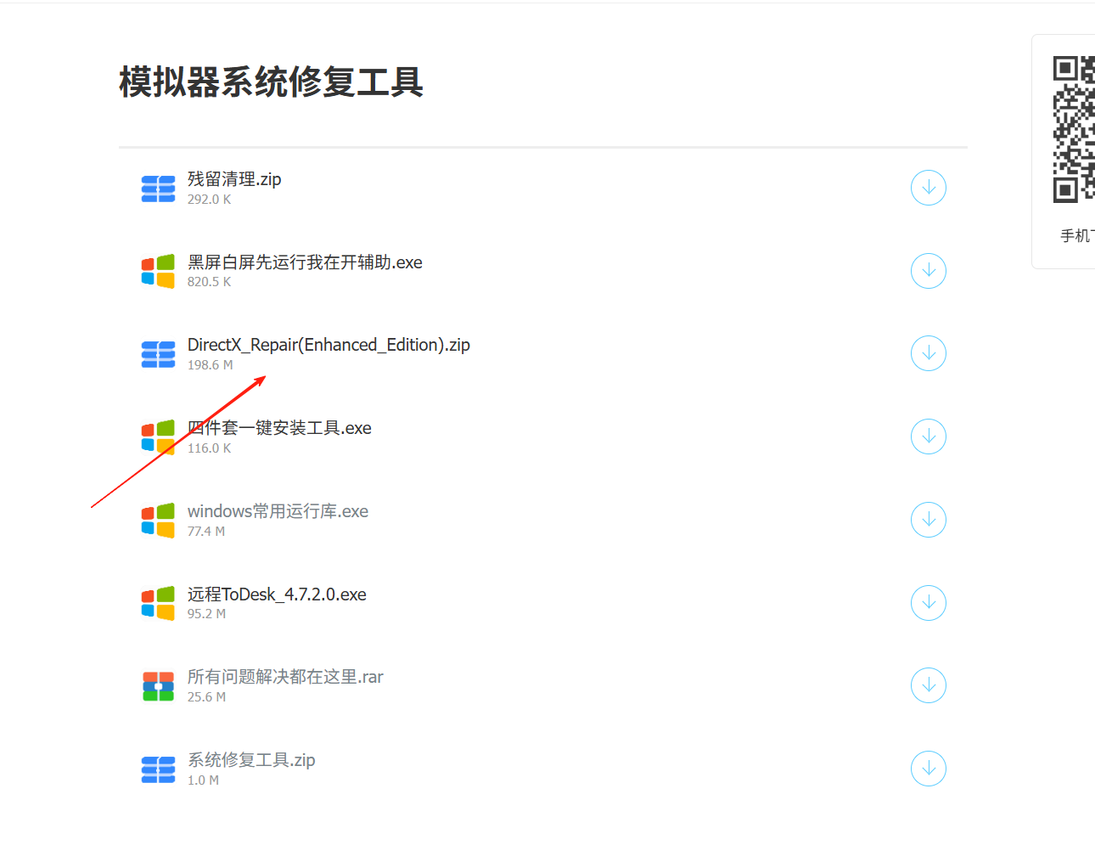This screenshot has width=1095, height=845.
Task: Click the zip icon beside 系统修复工具.zip
Action: click(x=158, y=769)
